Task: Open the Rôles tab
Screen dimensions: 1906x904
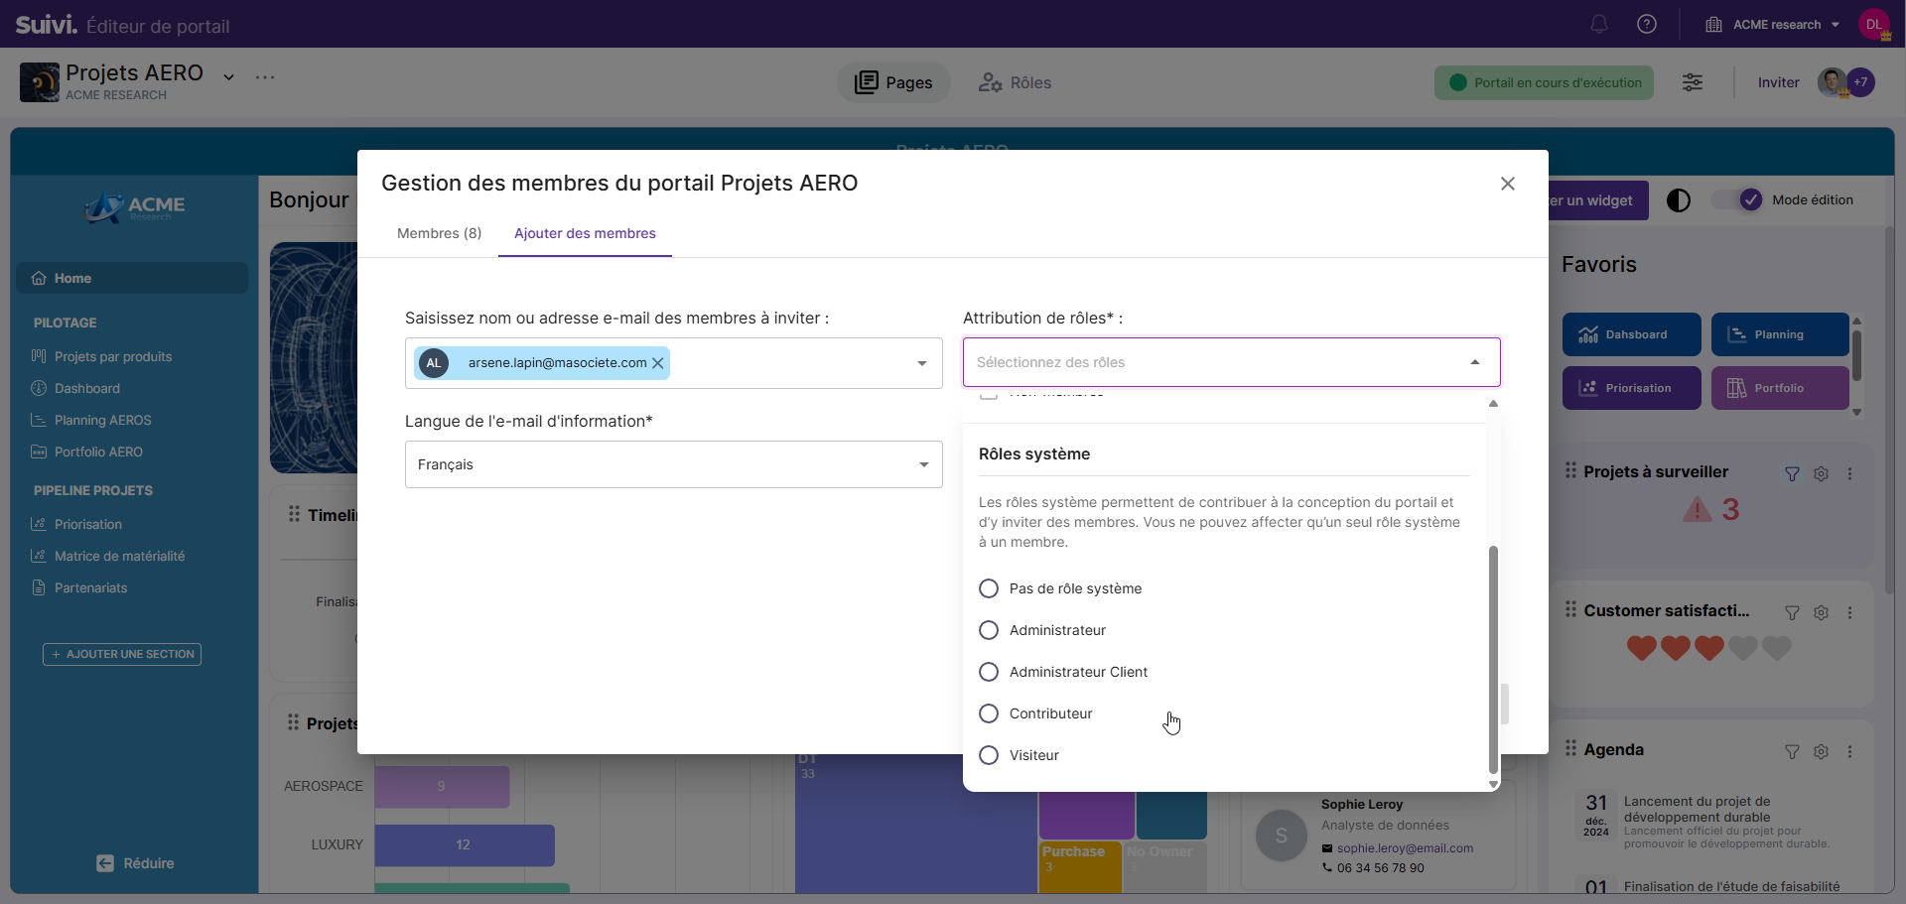Action: pos(1016,82)
